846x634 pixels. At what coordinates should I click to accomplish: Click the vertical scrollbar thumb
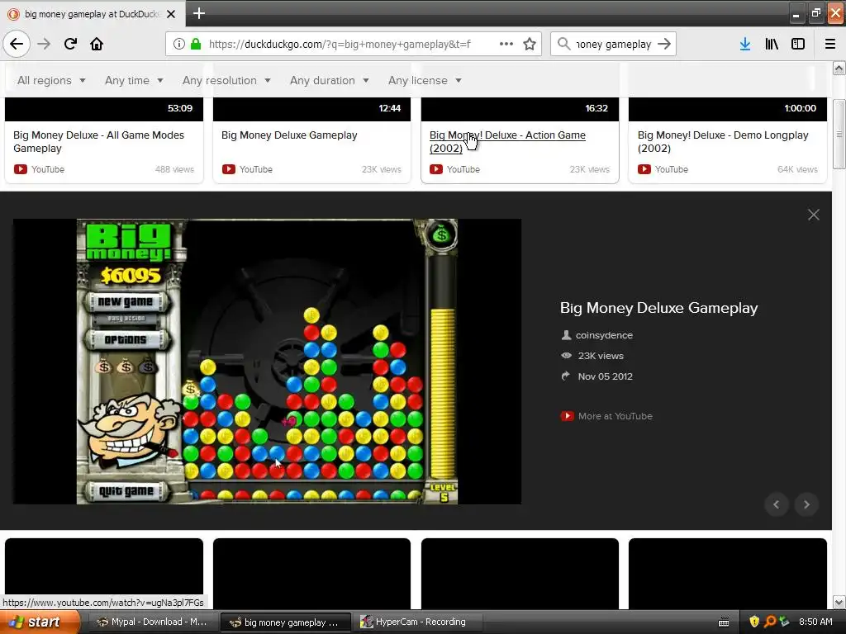tap(839, 135)
